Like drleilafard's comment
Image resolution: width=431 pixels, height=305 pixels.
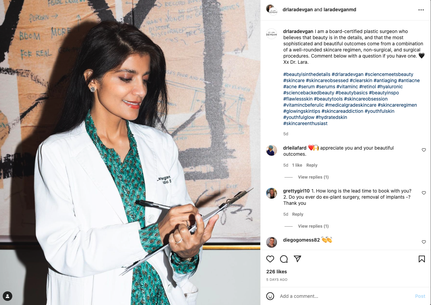[424, 150]
